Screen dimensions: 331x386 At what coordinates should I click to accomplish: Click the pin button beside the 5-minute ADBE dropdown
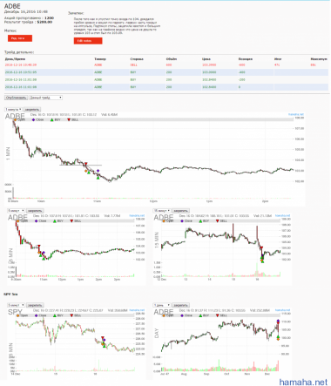(35, 211)
